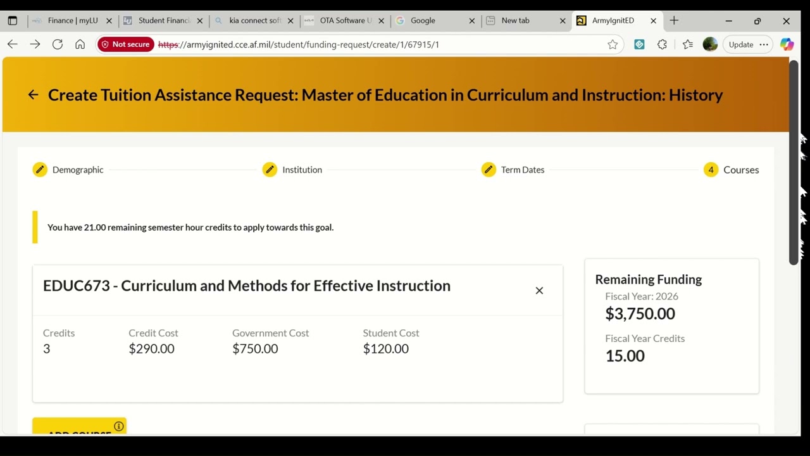
Task: Click browser Forward arrow
Action: (x=35, y=44)
